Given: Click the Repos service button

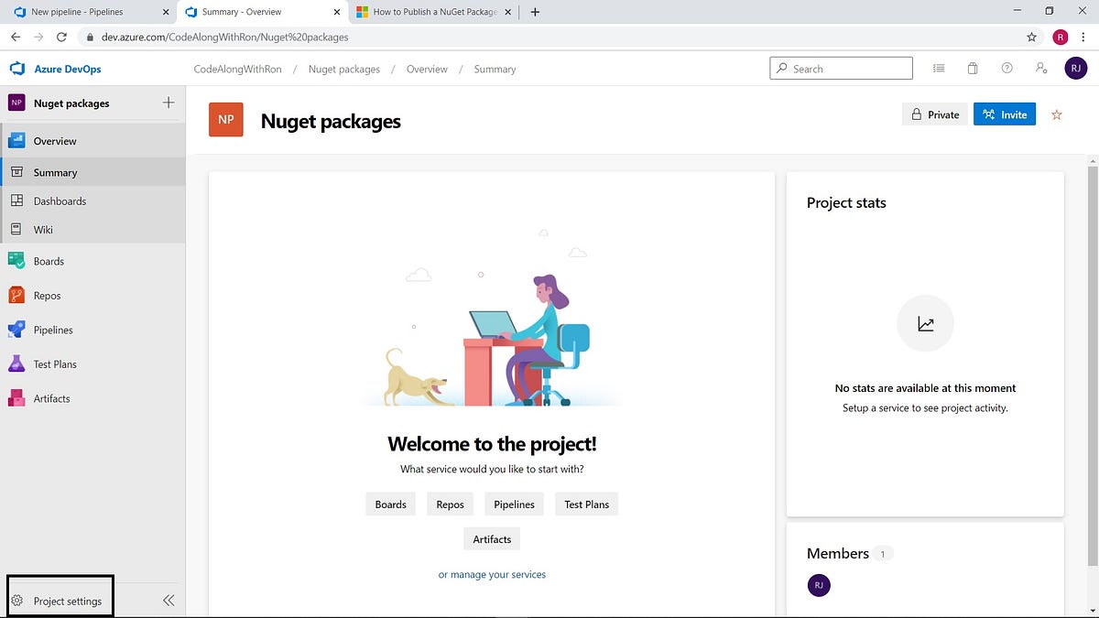Looking at the screenshot, I should point(450,504).
